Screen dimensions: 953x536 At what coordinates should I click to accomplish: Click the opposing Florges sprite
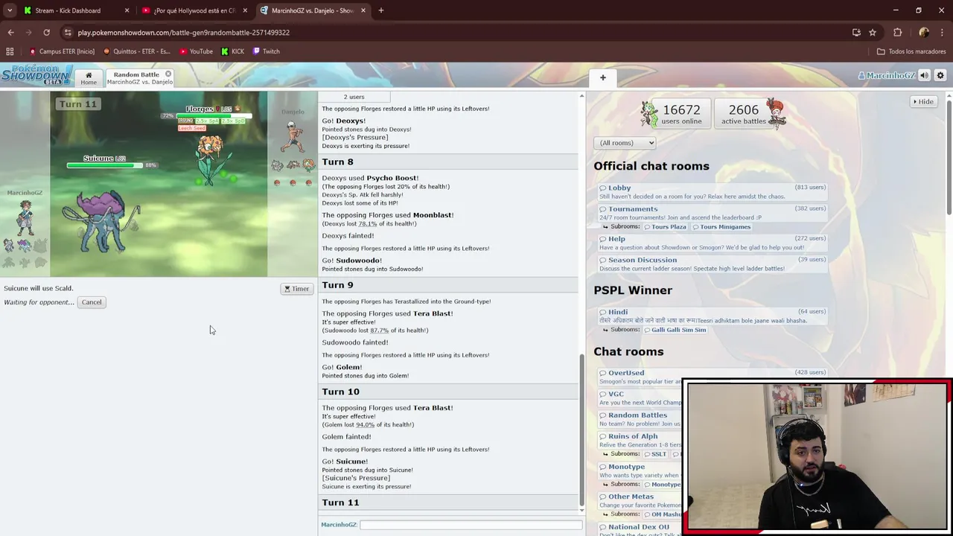[x=211, y=160]
